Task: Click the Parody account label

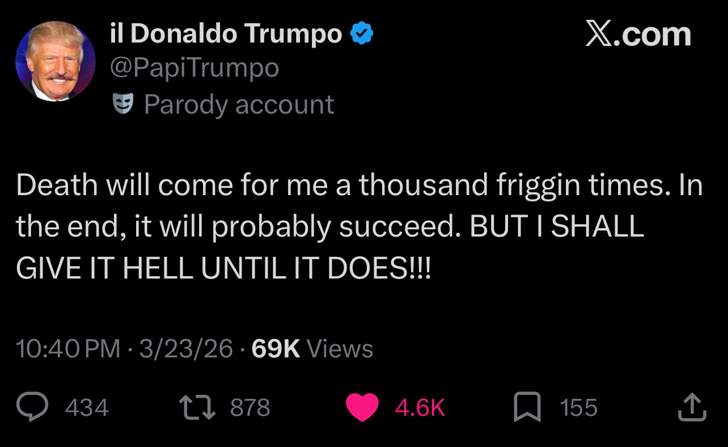Action: (239, 104)
